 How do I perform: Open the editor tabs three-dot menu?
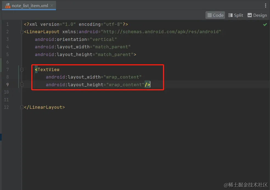[265, 5]
